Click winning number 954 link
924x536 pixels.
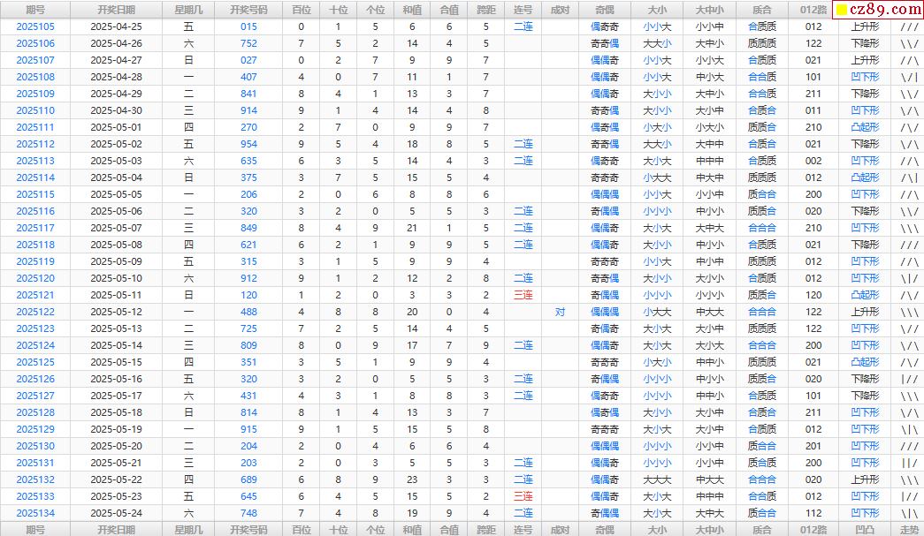[x=248, y=144]
